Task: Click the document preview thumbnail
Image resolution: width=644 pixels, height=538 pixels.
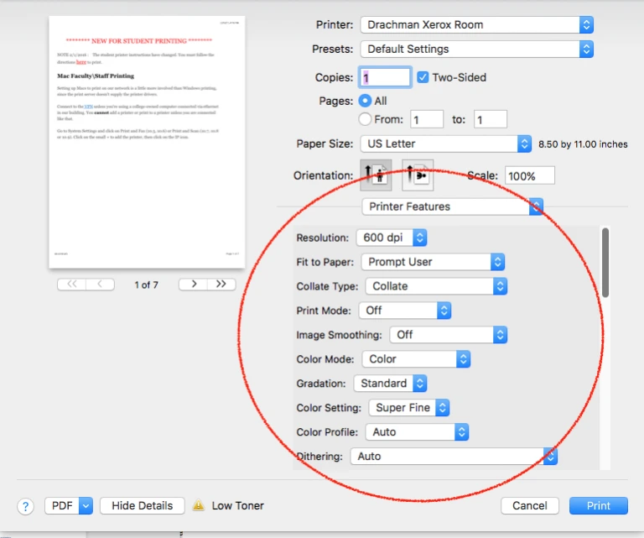Action: (147, 142)
